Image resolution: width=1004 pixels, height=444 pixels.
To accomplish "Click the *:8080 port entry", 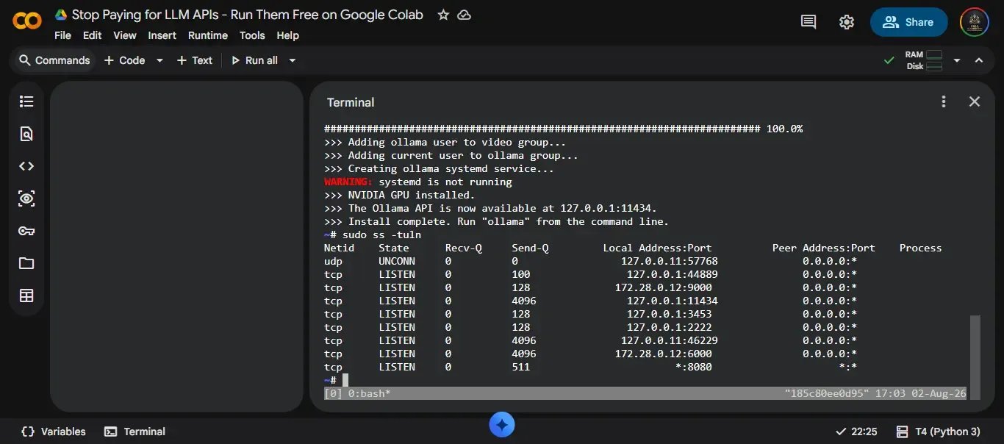I will click(x=694, y=367).
